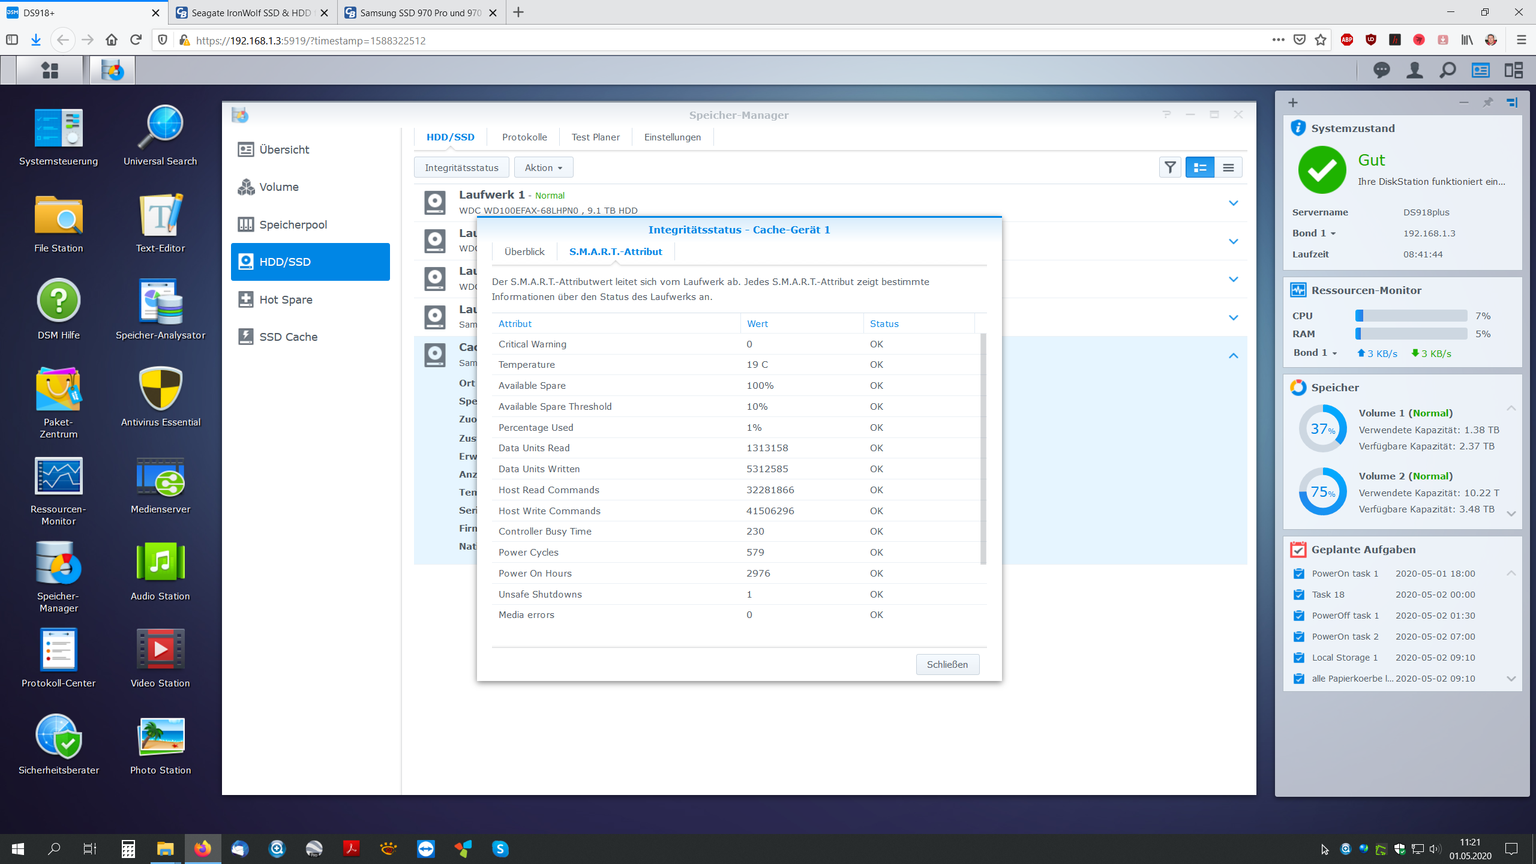Switch to the compact list view
The image size is (1536, 864).
tap(1228, 167)
